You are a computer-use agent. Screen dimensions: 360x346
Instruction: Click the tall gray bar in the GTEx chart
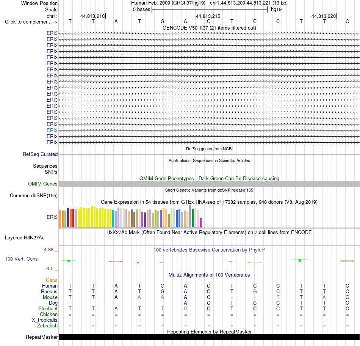(x=190, y=216)
